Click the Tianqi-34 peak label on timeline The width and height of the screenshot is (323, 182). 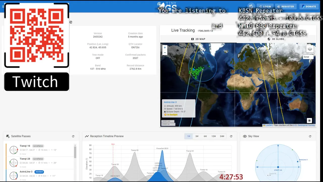tap(190, 151)
